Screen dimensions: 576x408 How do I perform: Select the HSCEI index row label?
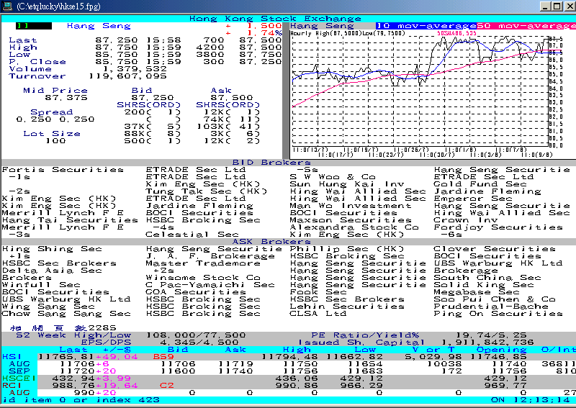click(x=19, y=378)
